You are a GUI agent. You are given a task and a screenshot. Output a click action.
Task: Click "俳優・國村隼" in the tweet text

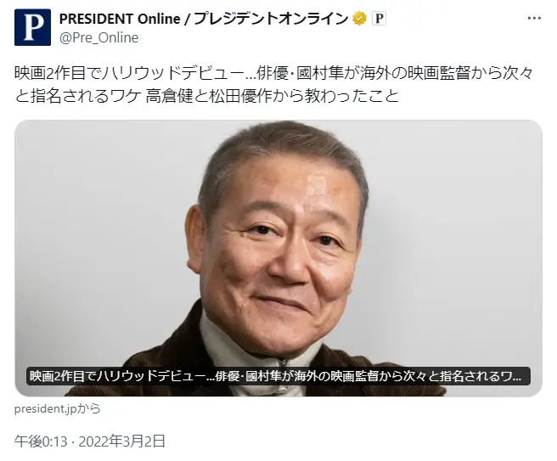tap(300, 73)
